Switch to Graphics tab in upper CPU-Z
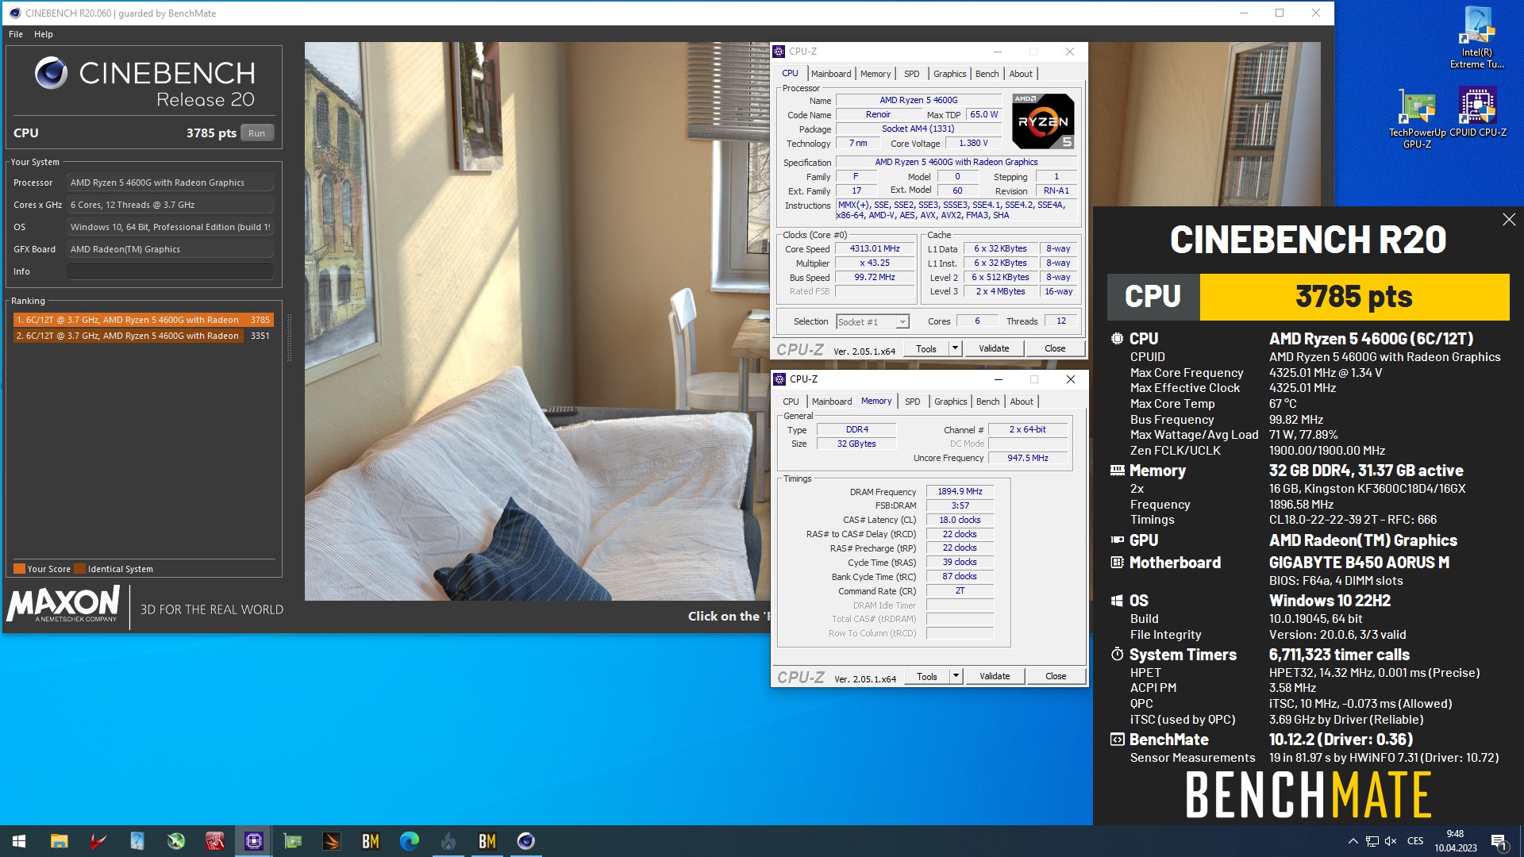This screenshot has height=857, width=1524. [x=949, y=74]
